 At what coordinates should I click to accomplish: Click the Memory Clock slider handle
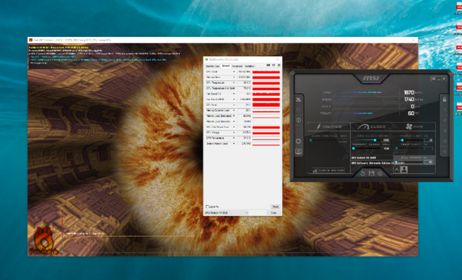353,149
